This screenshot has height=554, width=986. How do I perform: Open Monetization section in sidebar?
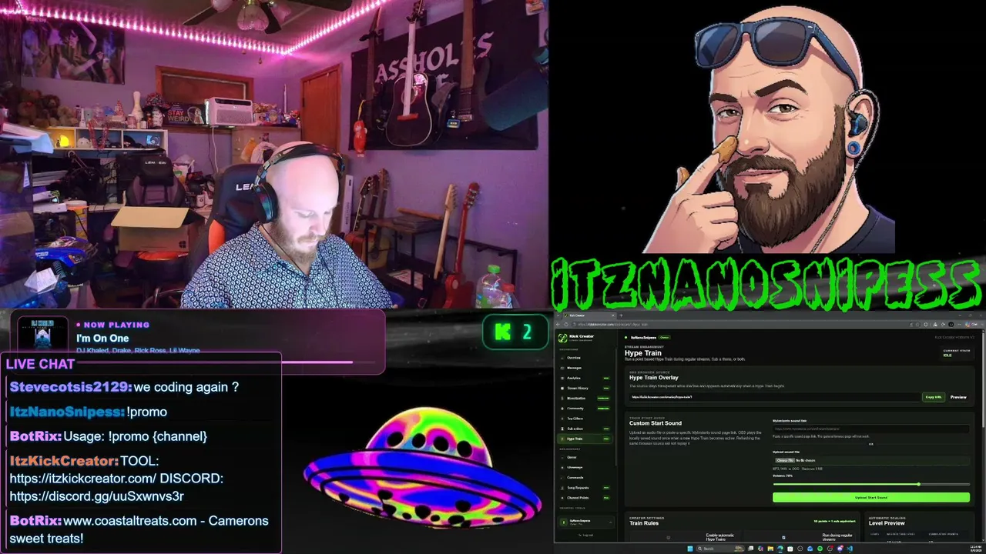coord(585,398)
